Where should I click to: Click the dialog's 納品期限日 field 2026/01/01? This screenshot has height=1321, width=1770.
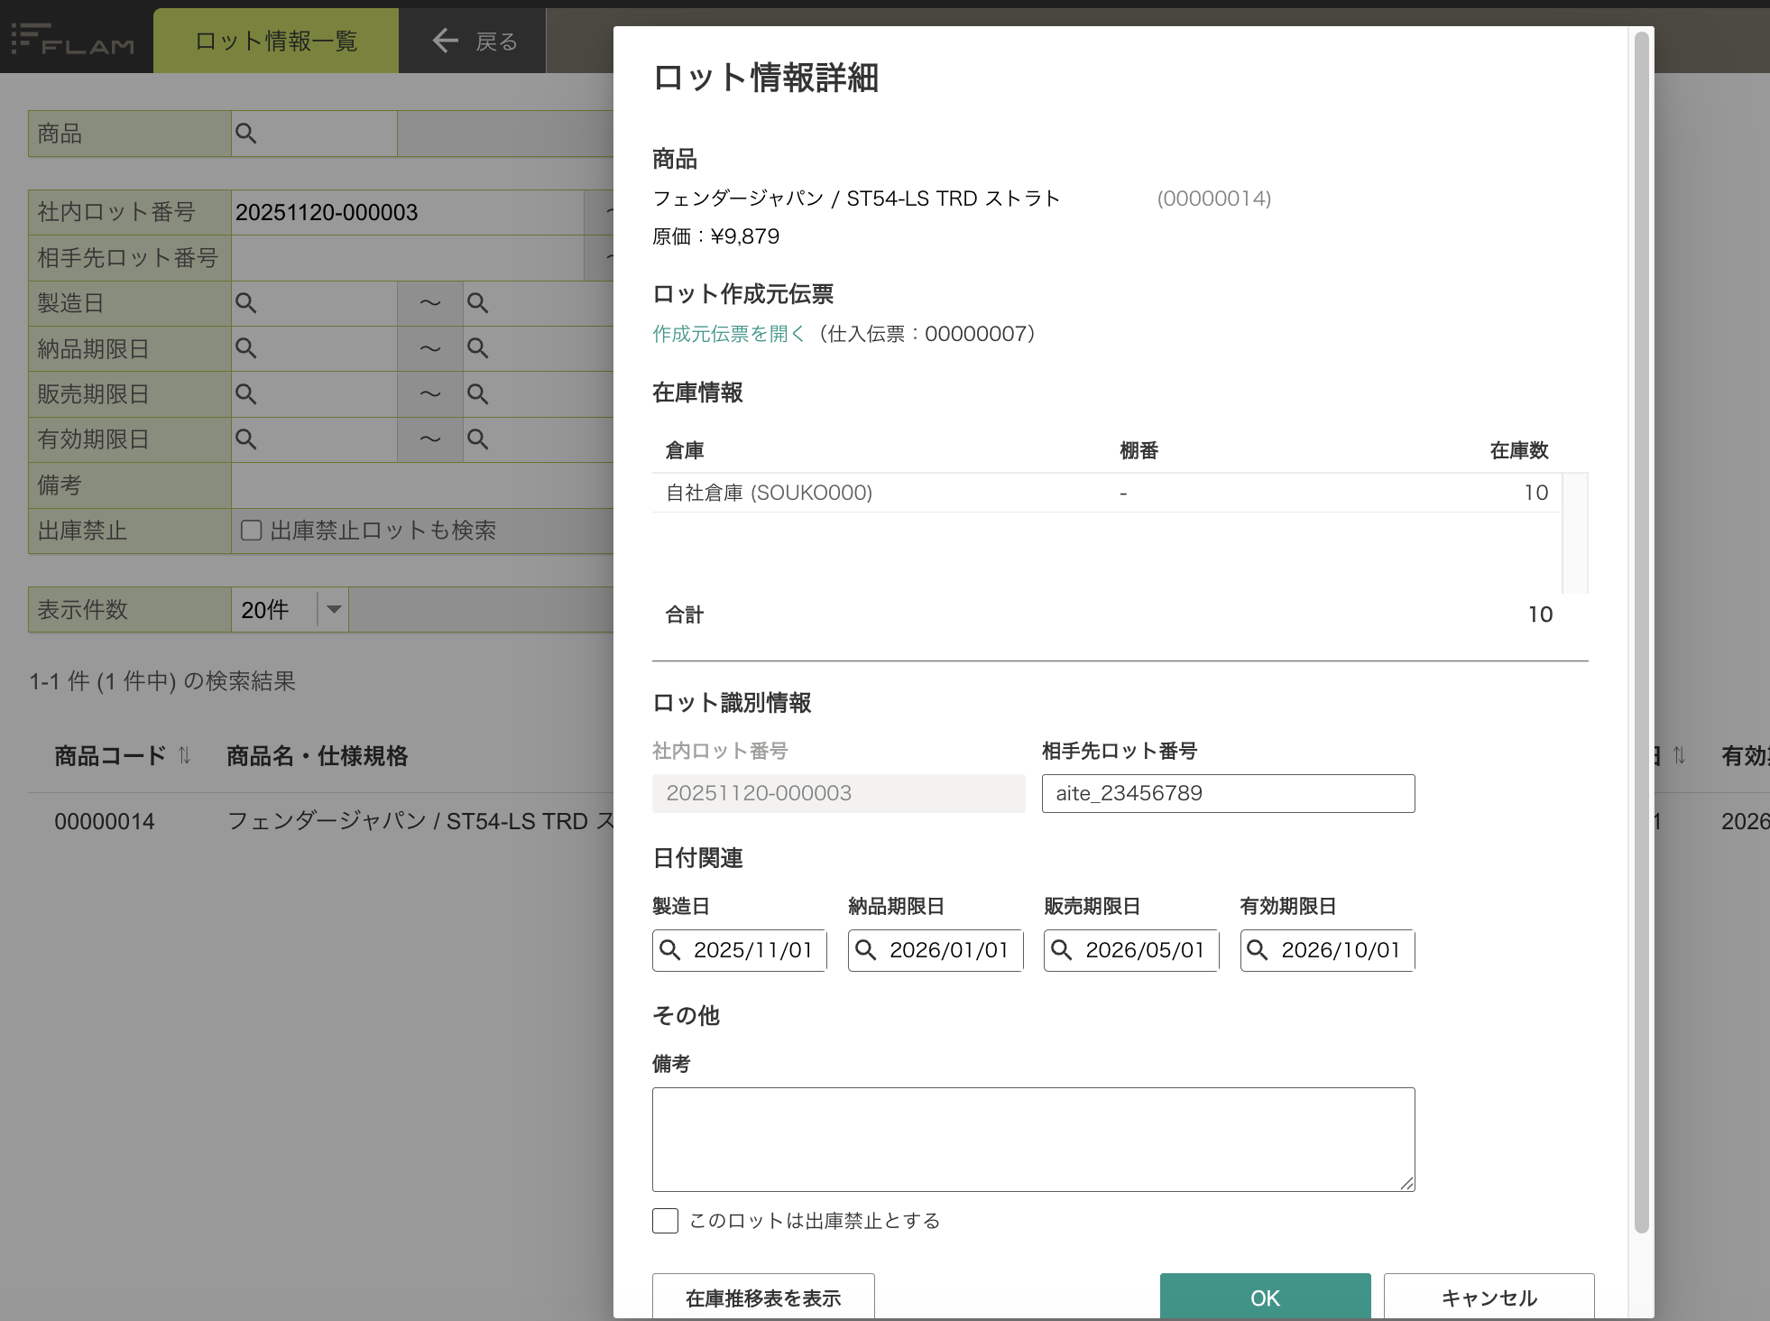pyautogui.click(x=935, y=950)
